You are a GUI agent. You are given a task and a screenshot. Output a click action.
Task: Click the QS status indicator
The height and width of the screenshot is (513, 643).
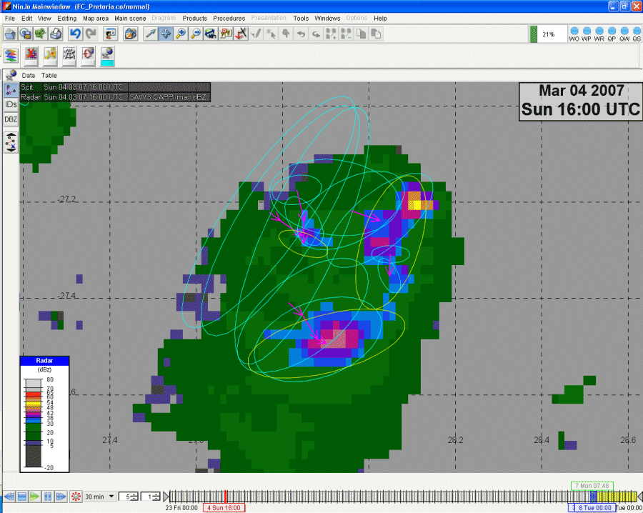[x=637, y=34]
